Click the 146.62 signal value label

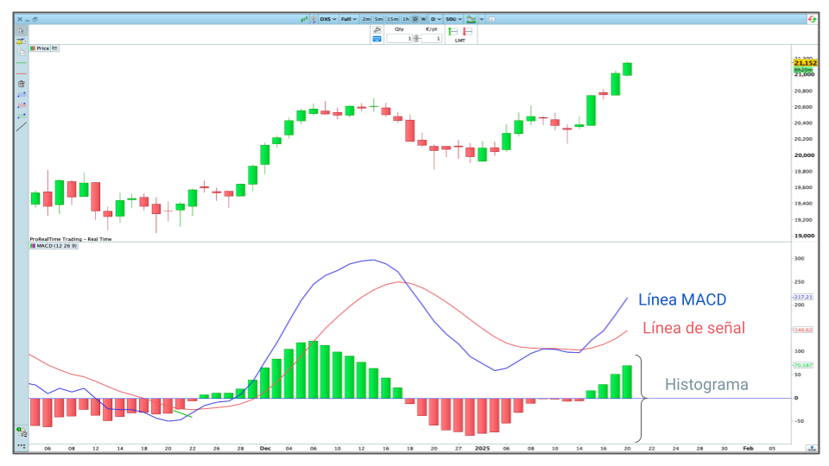[x=803, y=330]
